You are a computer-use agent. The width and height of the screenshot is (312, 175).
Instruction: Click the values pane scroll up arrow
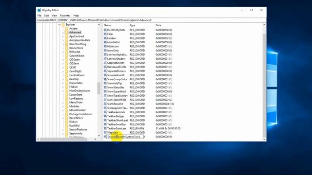click(x=264, y=25)
